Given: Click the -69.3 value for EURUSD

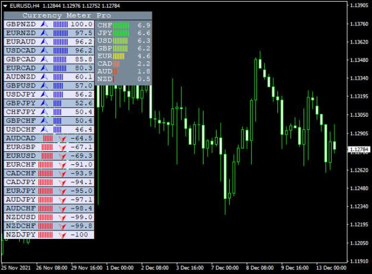Looking at the screenshot, I should [82, 155].
